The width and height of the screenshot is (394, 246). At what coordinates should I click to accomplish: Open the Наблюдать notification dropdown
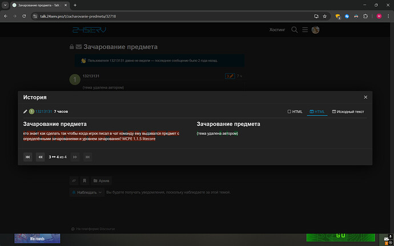87,192
